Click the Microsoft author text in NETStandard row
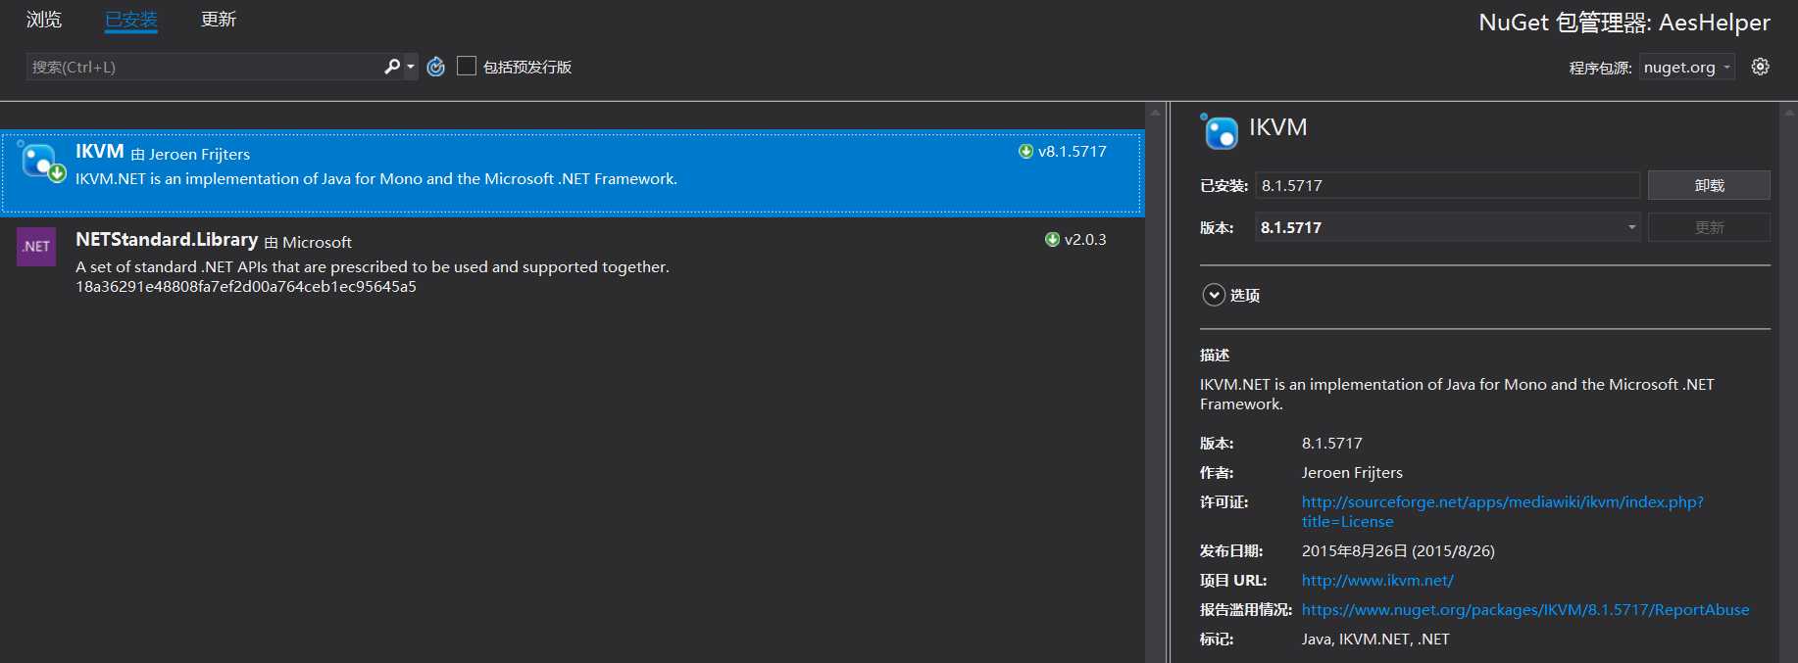Viewport: 1798px width, 663px height. pos(317,242)
